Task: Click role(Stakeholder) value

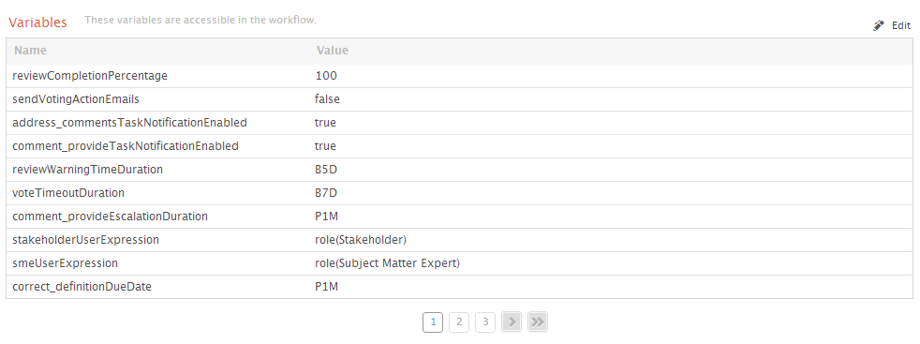Action: coord(361,240)
